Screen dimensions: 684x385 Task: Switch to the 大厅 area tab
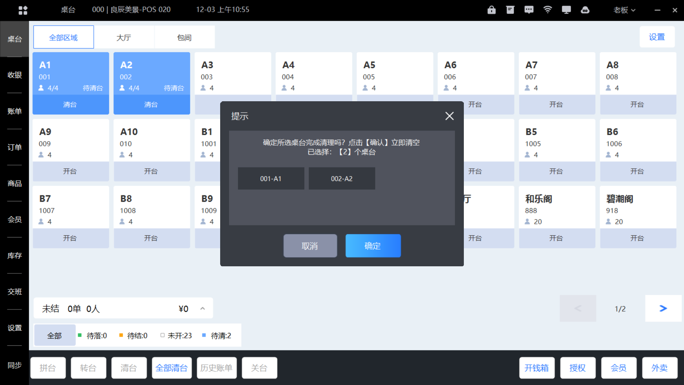tap(124, 37)
